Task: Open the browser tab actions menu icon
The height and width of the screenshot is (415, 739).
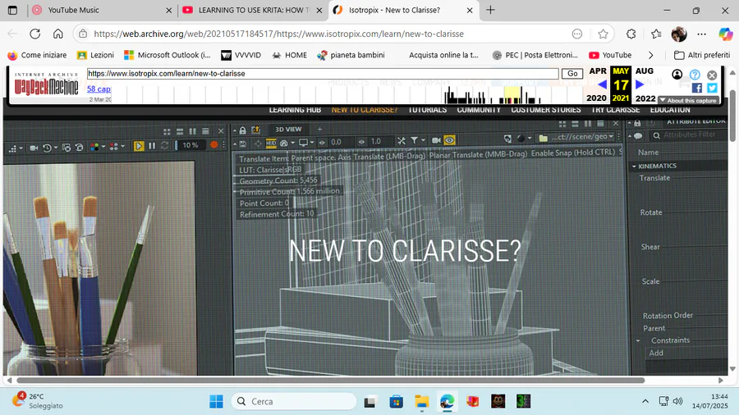Action: (12, 10)
